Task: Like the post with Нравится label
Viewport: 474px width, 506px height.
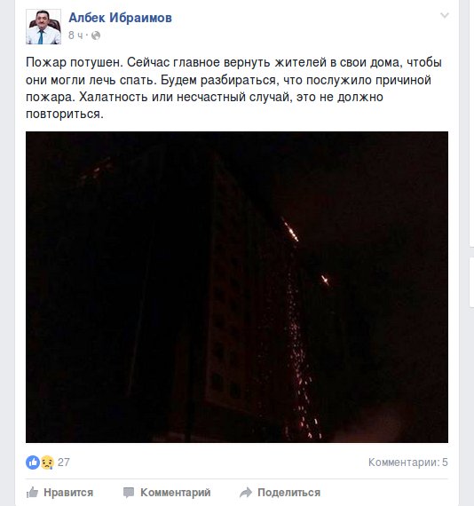Action: tap(68, 493)
